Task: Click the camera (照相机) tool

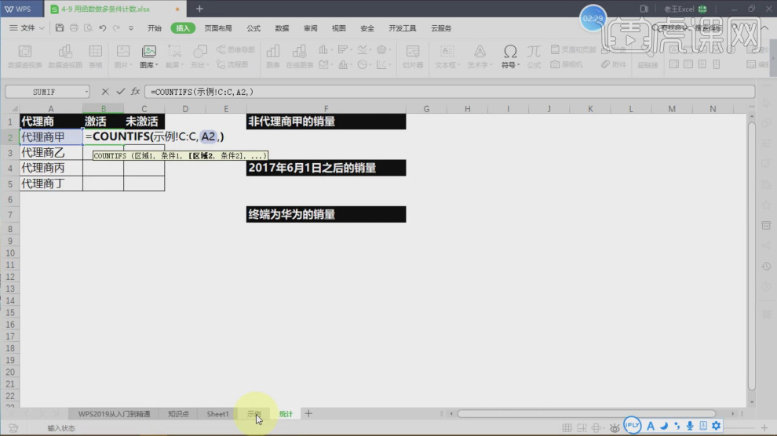Action: click(x=567, y=65)
